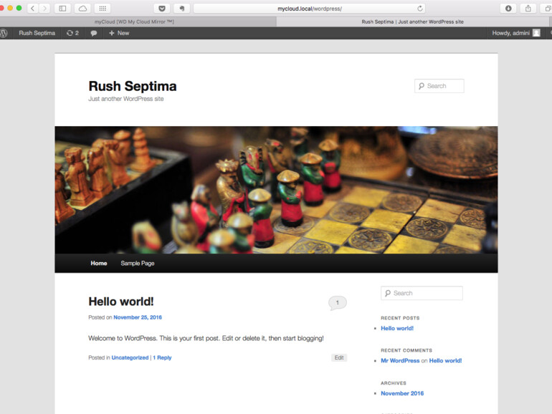
Task: Reload the page with refresh icon
Action: (419, 9)
